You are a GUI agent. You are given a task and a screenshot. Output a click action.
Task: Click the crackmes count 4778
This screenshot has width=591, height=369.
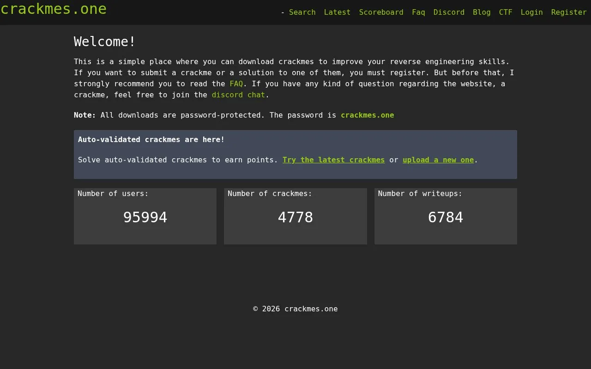(x=295, y=217)
